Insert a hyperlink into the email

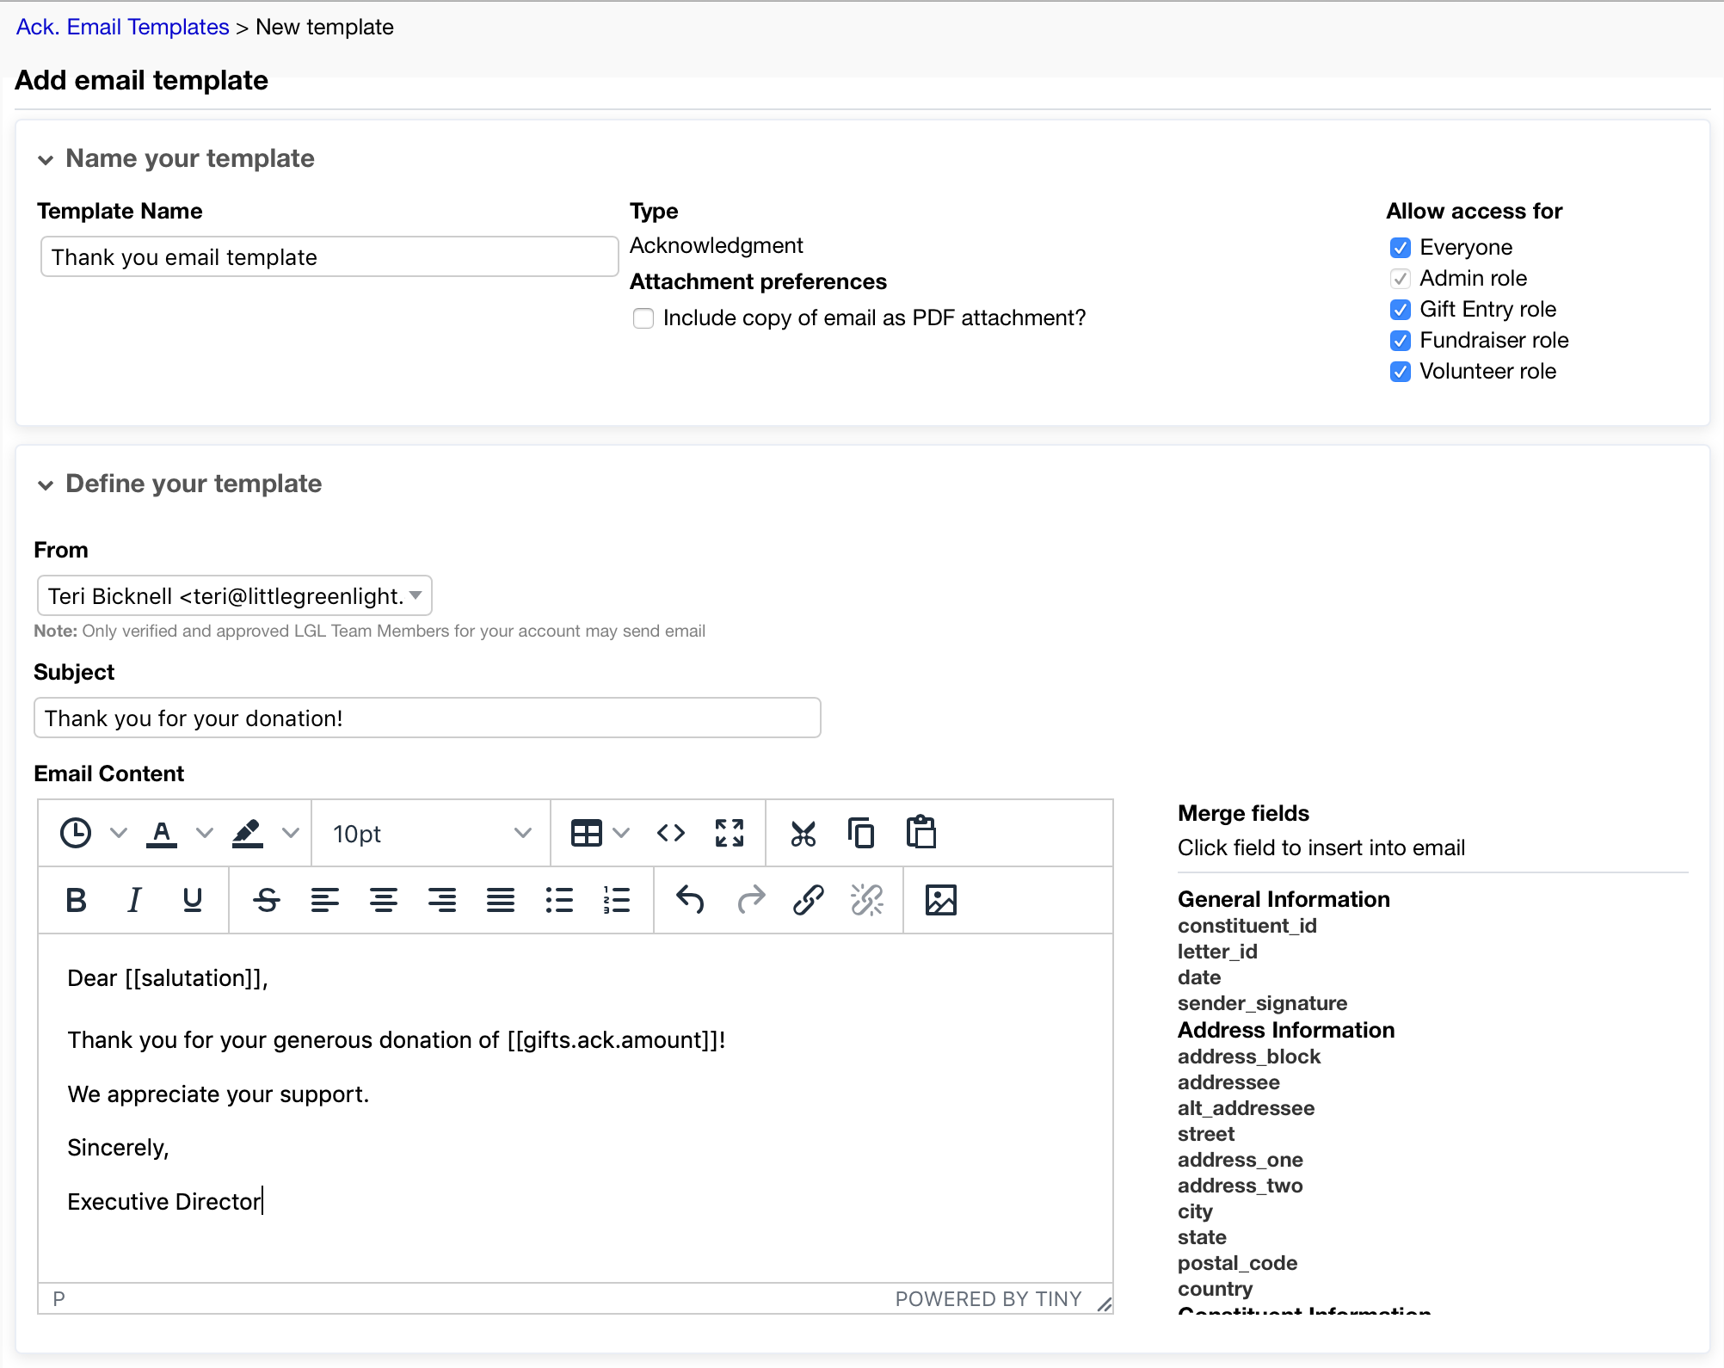[x=807, y=900]
